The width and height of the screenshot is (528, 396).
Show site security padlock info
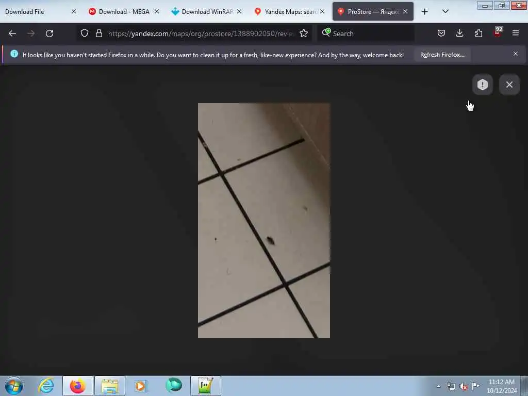pos(98,33)
